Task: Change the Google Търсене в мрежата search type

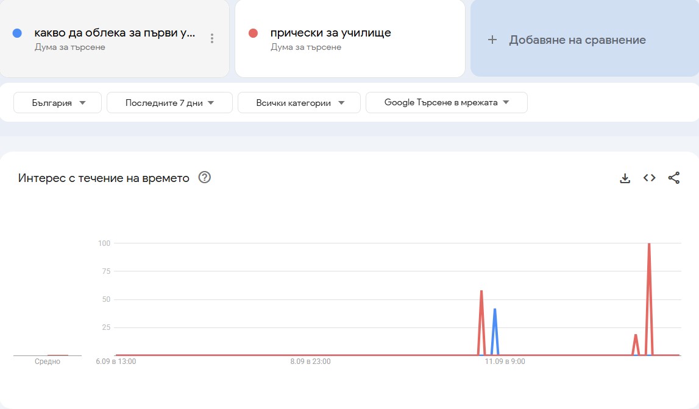Action: (446, 102)
